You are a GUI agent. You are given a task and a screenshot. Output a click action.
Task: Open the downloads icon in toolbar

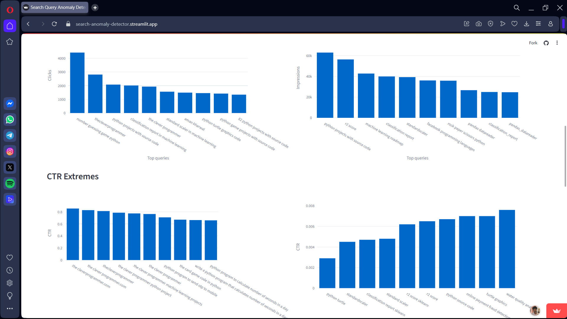[x=526, y=24]
